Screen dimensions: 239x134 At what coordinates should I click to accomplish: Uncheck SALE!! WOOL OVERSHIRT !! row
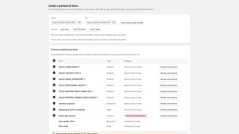coord(54,79)
